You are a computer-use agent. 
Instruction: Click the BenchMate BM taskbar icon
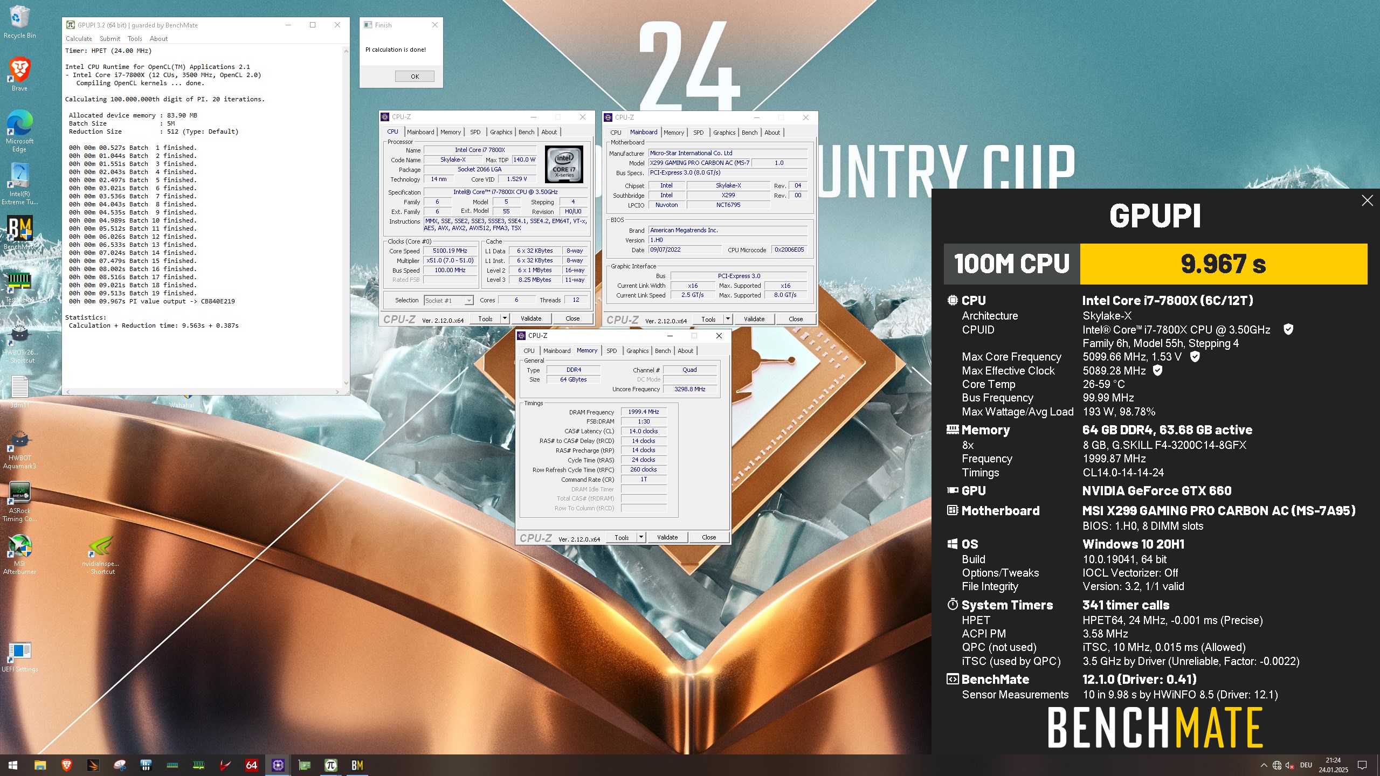pyautogui.click(x=357, y=765)
